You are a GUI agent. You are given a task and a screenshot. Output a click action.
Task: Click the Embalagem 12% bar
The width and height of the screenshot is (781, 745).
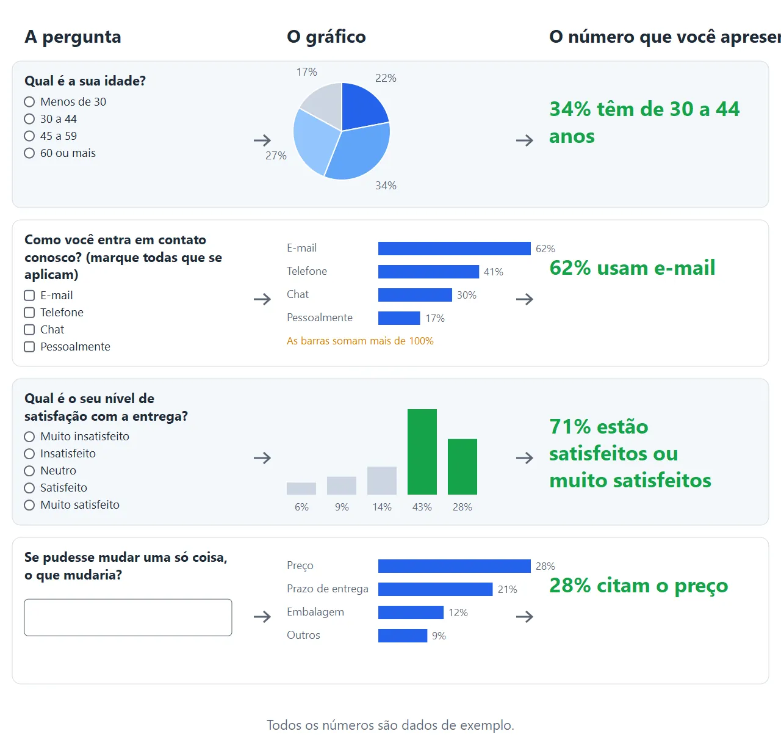411,612
